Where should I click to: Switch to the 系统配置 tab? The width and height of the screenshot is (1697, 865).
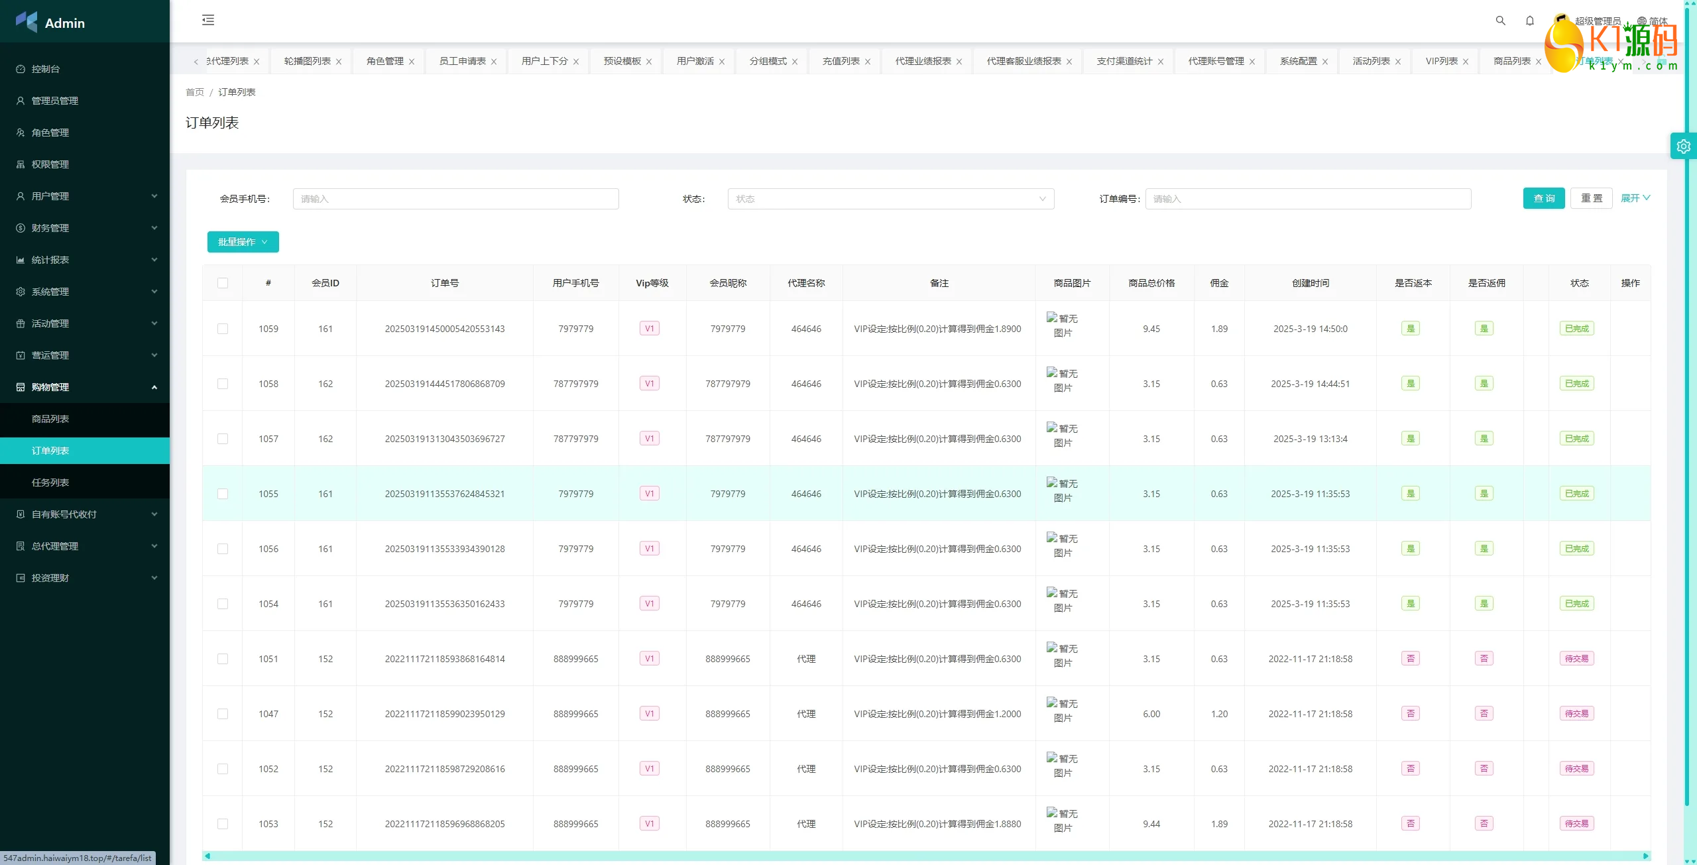tap(1298, 61)
